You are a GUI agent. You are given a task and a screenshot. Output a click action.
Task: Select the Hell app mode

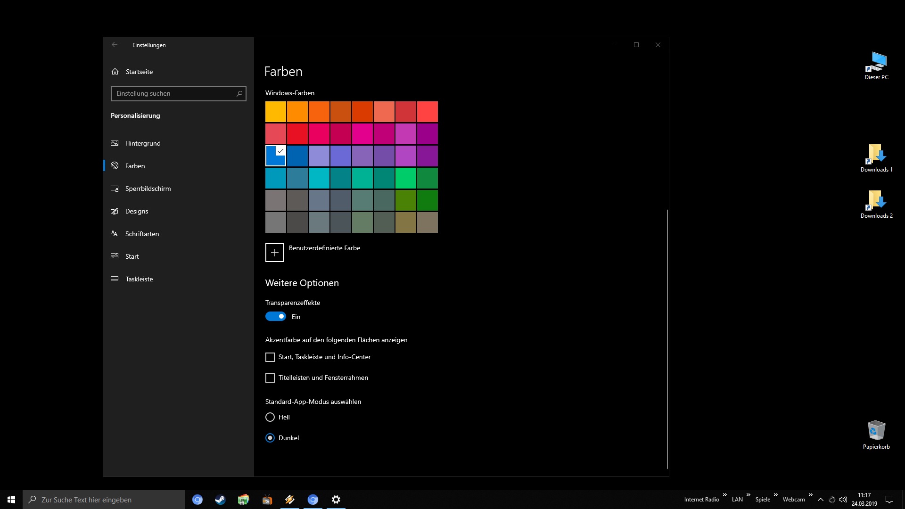point(270,417)
